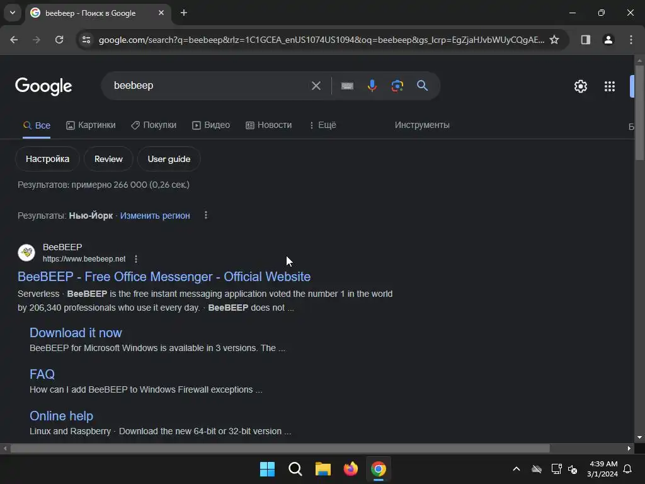Open Windows Start menu
Viewport: 645px width, 484px height.
click(267, 469)
